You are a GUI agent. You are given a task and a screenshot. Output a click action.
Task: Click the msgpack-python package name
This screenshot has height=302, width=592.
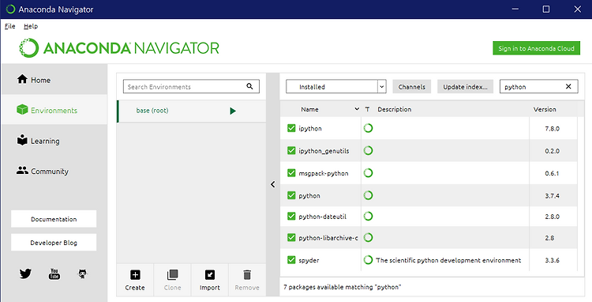click(x=323, y=173)
